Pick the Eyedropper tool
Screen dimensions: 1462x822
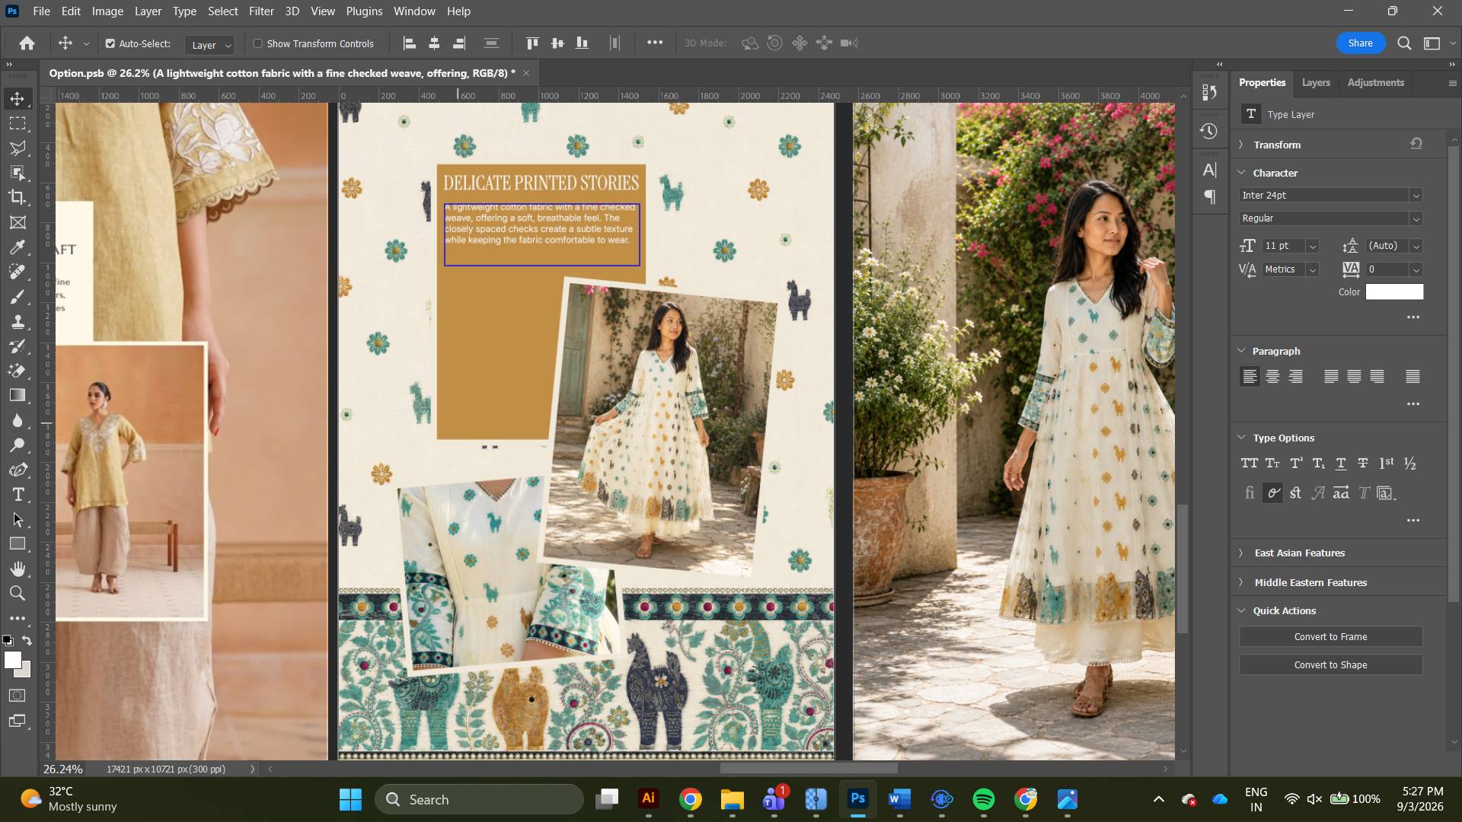click(x=18, y=247)
